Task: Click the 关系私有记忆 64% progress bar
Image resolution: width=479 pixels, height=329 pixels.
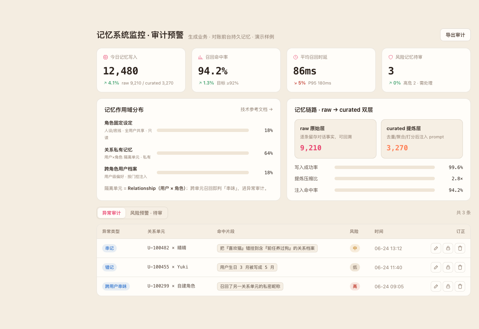Action: point(203,153)
